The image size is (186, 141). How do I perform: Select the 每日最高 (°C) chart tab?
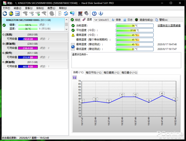[x=111, y=73]
